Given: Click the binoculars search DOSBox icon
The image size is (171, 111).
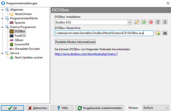Looking at the screenshot, I should (165, 33).
